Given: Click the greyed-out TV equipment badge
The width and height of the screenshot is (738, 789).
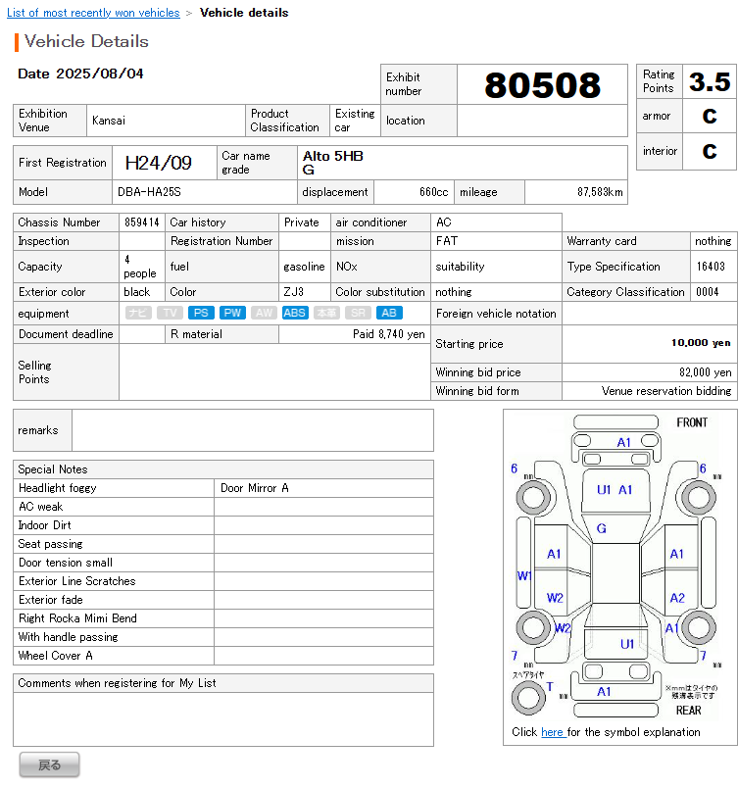Looking at the screenshot, I should (170, 313).
